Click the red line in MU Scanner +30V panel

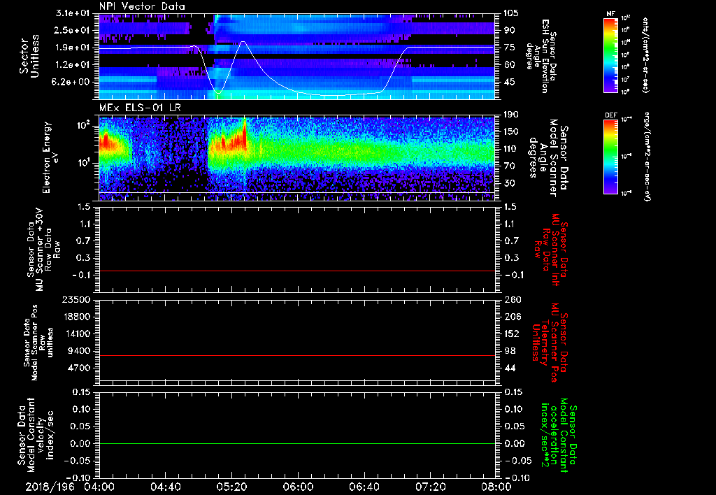pyautogui.click(x=296, y=271)
